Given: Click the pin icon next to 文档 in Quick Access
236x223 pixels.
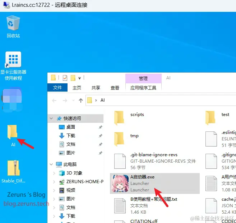Looking at the screenshot, I should [x=100, y=144].
